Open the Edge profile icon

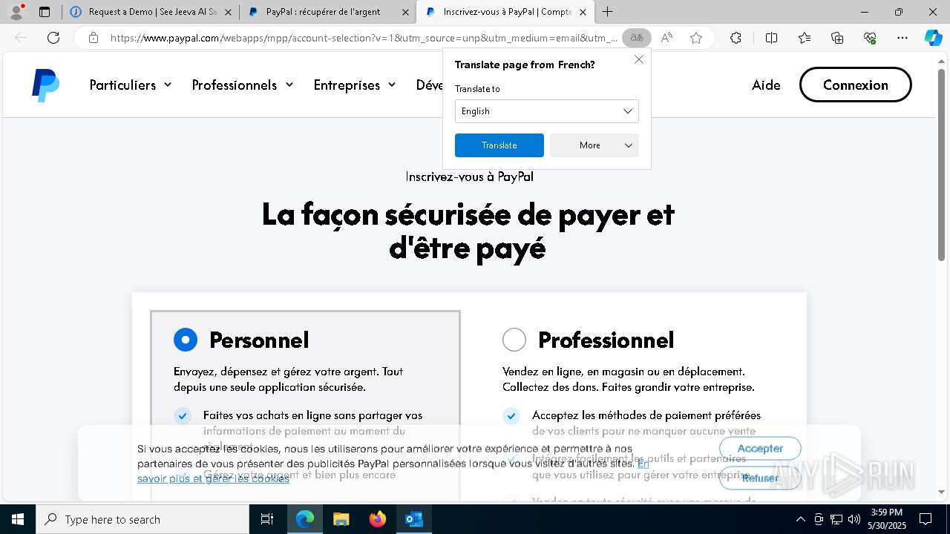coord(16,12)
